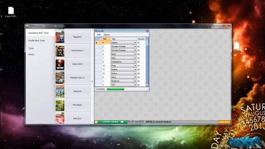The width and height of the screenshot is (265, 149).
Task: Select the Midnight Club LA game label
Action: [77, 78]
